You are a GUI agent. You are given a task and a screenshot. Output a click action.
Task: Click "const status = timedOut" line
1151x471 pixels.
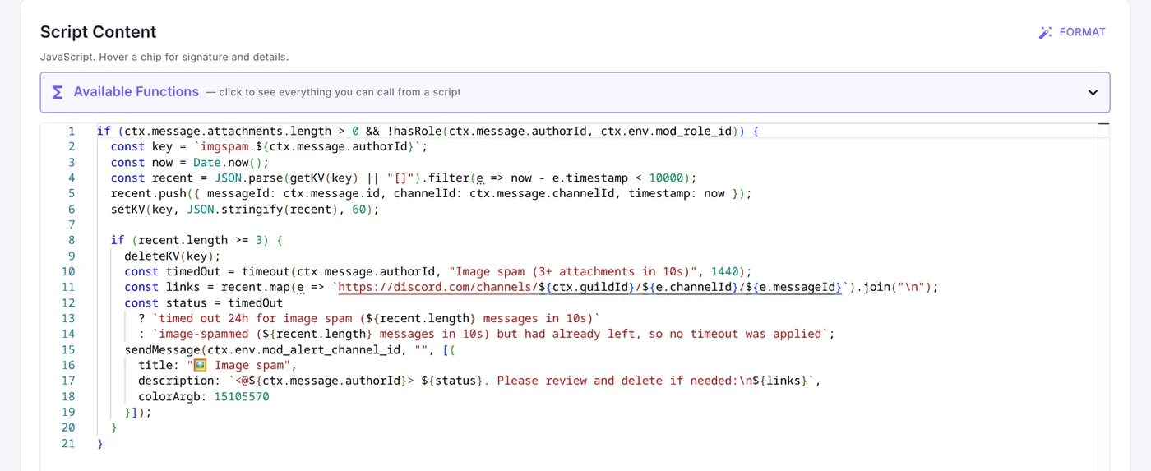(204, 302)
